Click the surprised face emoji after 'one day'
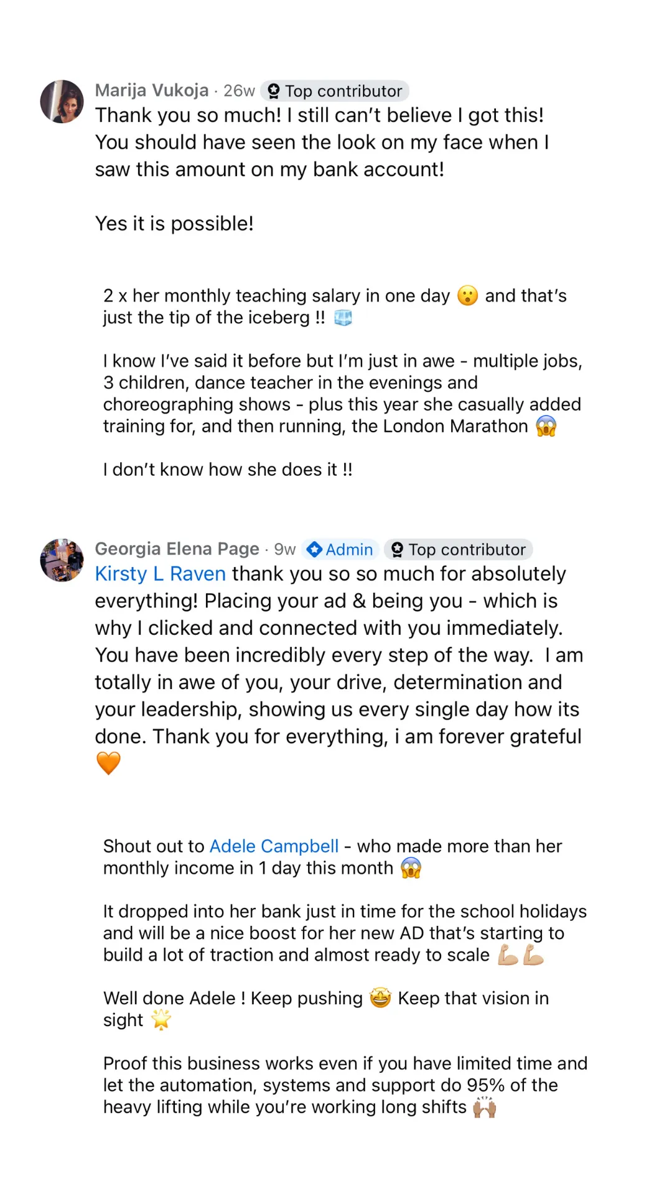Screen dimensions: 672x1194 [x=467, y=295]
